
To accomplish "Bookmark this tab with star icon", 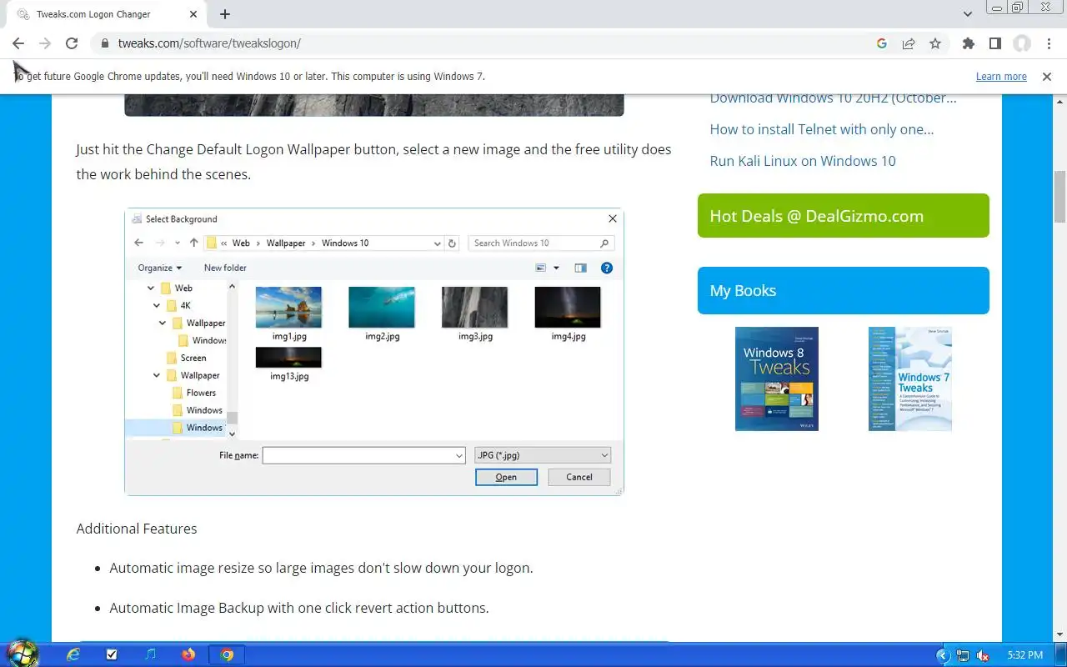I will (x=935, y=43).
